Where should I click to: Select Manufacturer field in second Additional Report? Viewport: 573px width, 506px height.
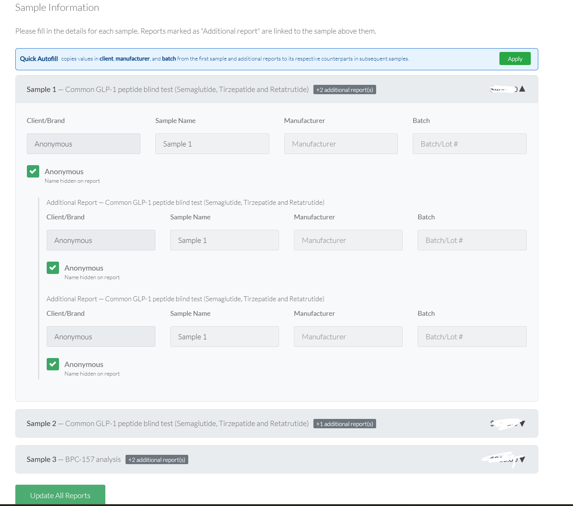348,337
